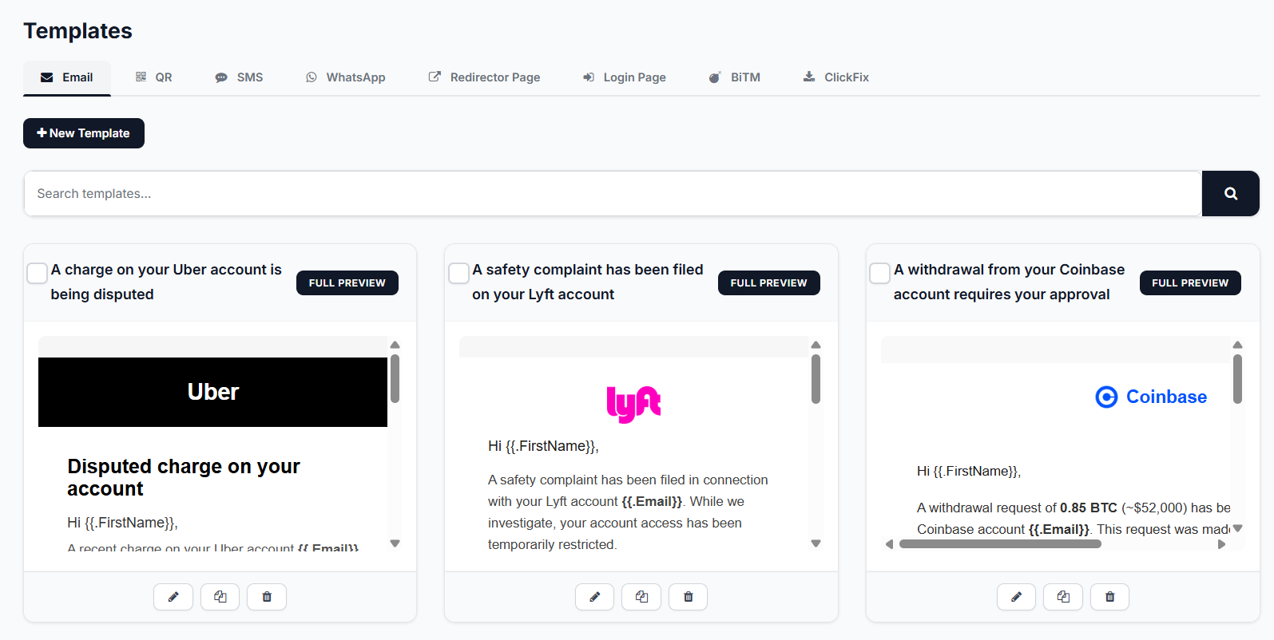Image resolution: width=1274 pixels, height=640 pixels.
Task: Select the Uber template checkbox
Action: [x=38, y=273]
